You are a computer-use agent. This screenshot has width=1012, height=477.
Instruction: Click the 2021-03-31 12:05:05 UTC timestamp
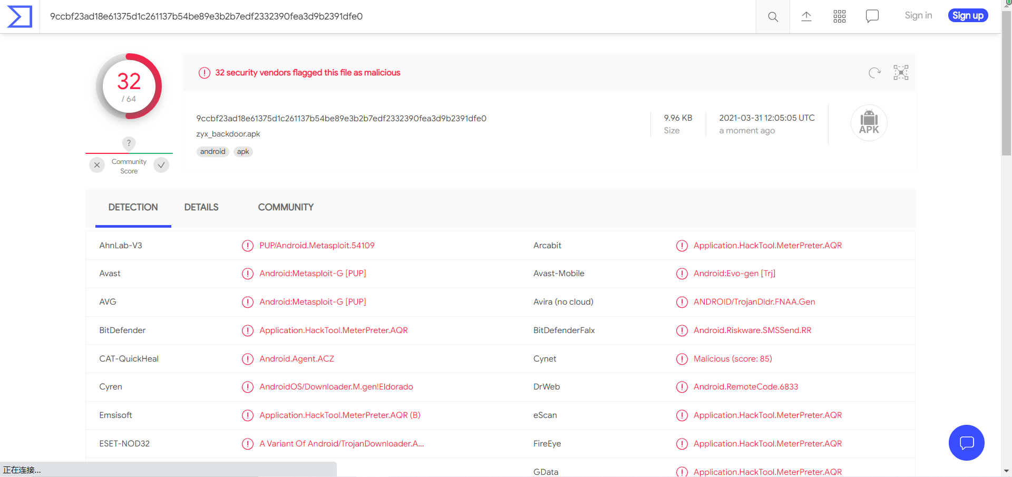[x=767, y=118]
